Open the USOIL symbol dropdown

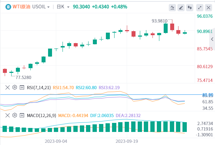pos(41,7)
